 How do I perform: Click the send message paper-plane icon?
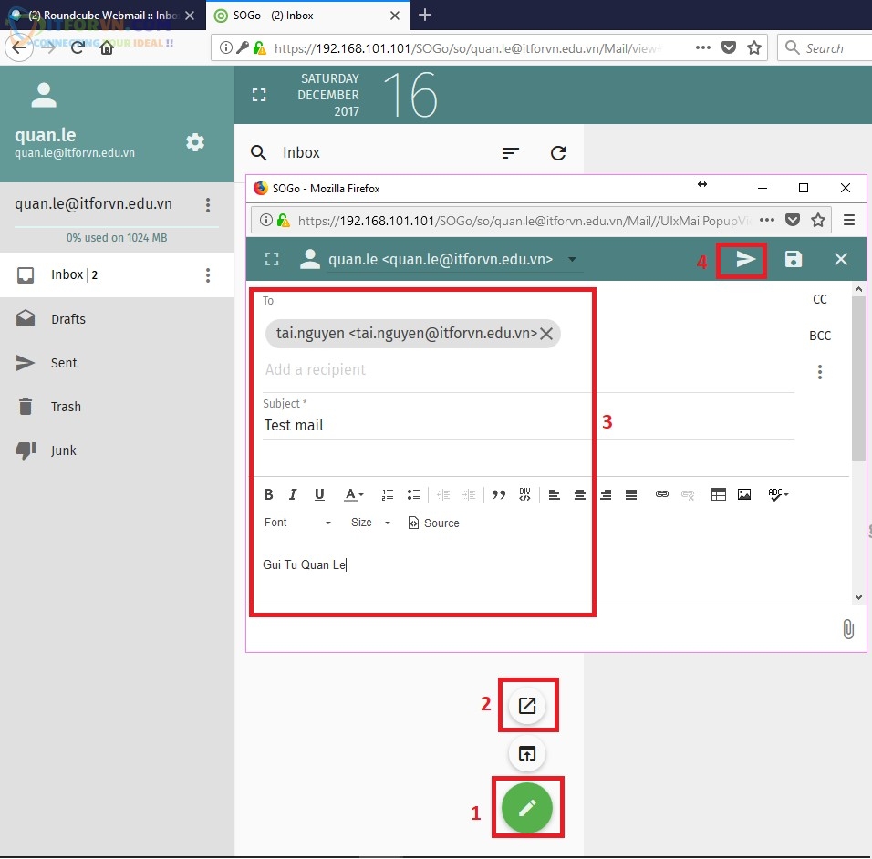tap(745, 260)
